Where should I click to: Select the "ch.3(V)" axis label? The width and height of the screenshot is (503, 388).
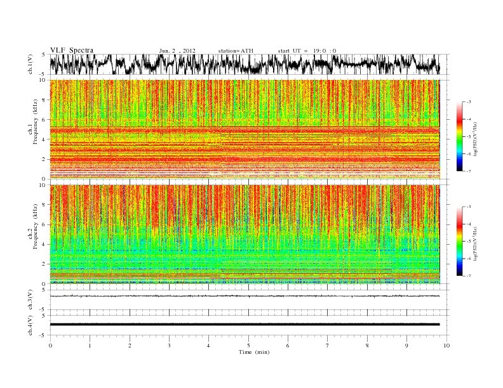click(x=30, y=300)
